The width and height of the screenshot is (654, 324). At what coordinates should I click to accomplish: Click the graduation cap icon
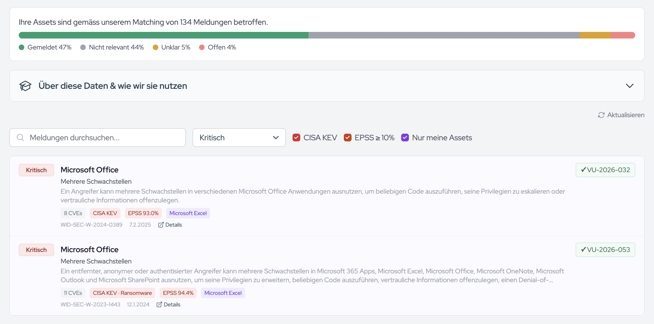pos(25,86)
